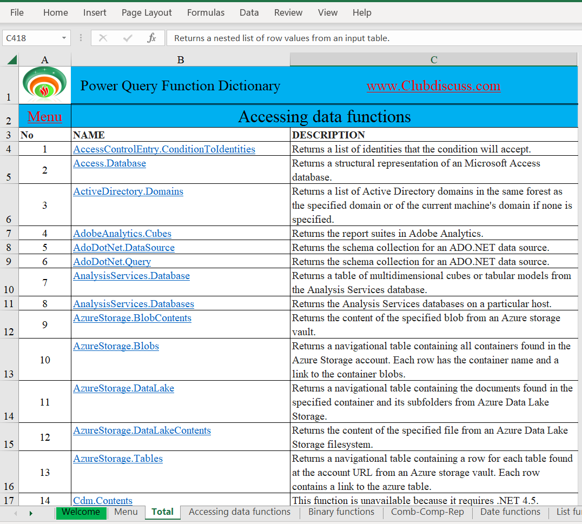Open AccessControlEntry.ConditionToIdentities link
Viewport: 582px width, 524px height.
coord(164,149)
